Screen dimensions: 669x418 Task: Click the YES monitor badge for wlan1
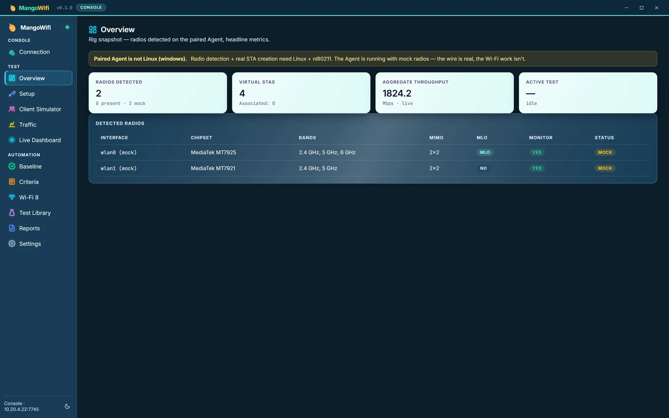click(537, 168)
